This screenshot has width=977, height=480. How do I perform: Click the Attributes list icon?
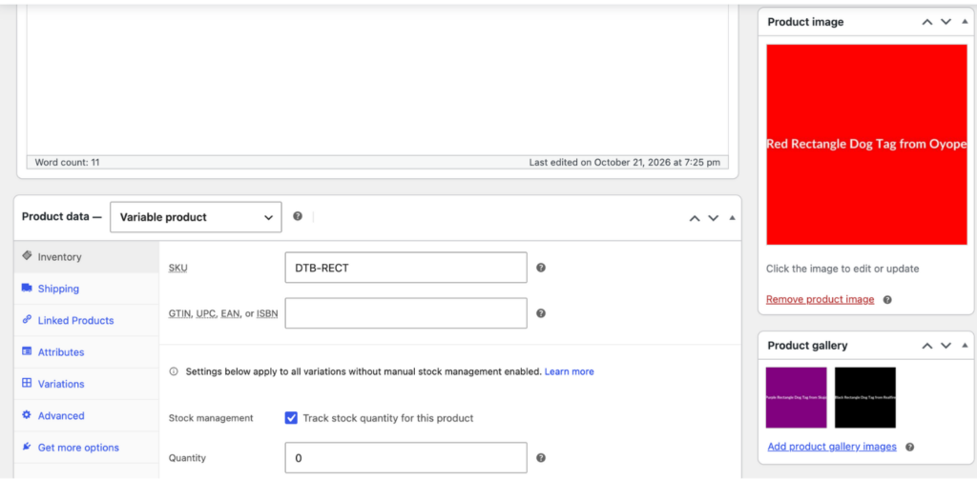27,351
